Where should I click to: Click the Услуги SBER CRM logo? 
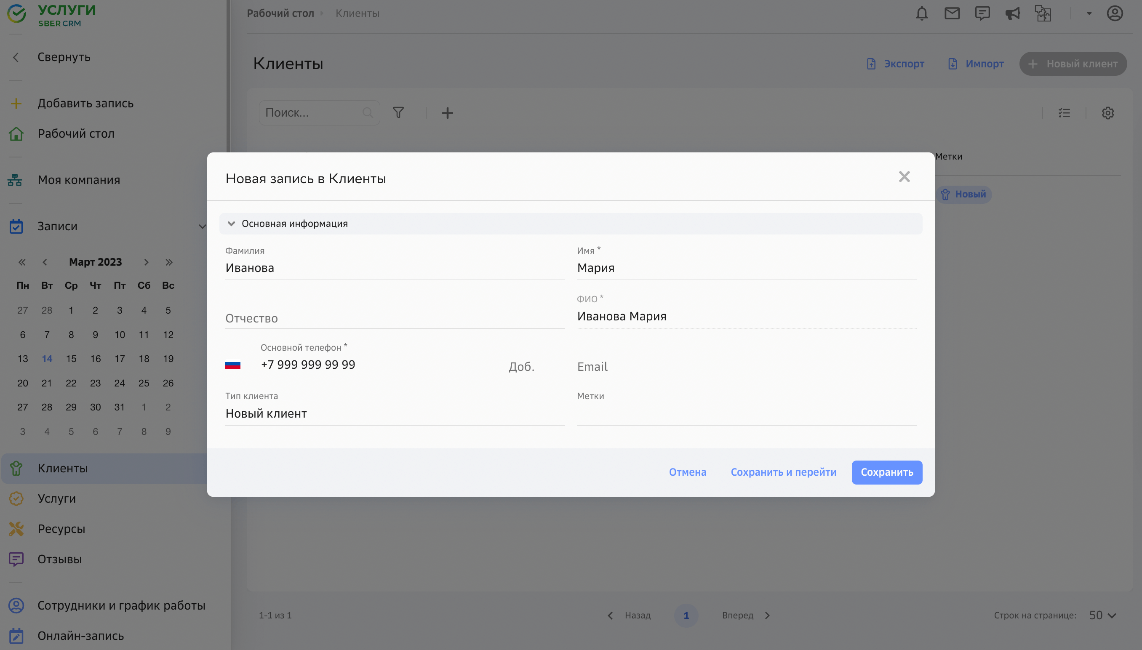(x=51, y=15)
